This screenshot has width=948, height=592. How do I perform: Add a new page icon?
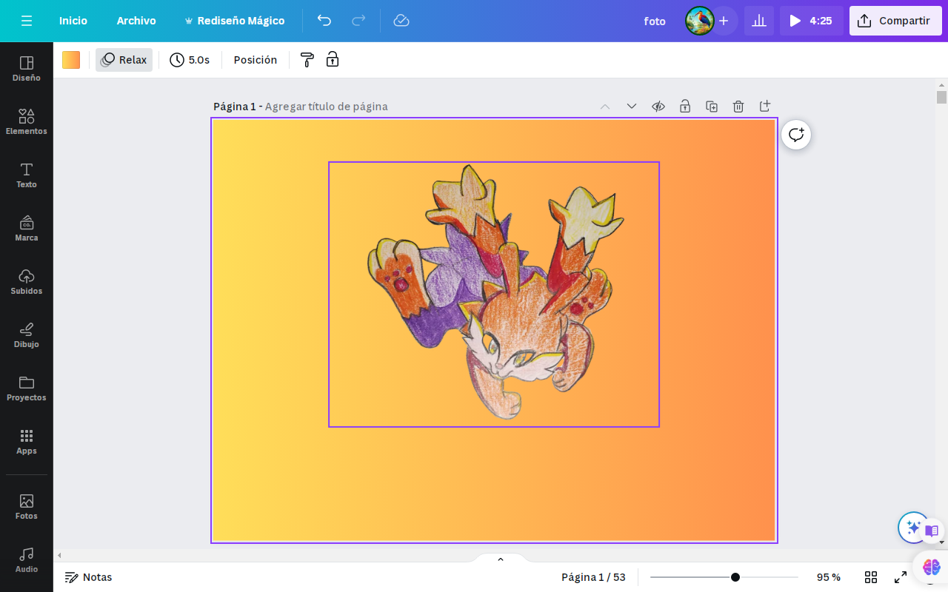pos(765,107)
